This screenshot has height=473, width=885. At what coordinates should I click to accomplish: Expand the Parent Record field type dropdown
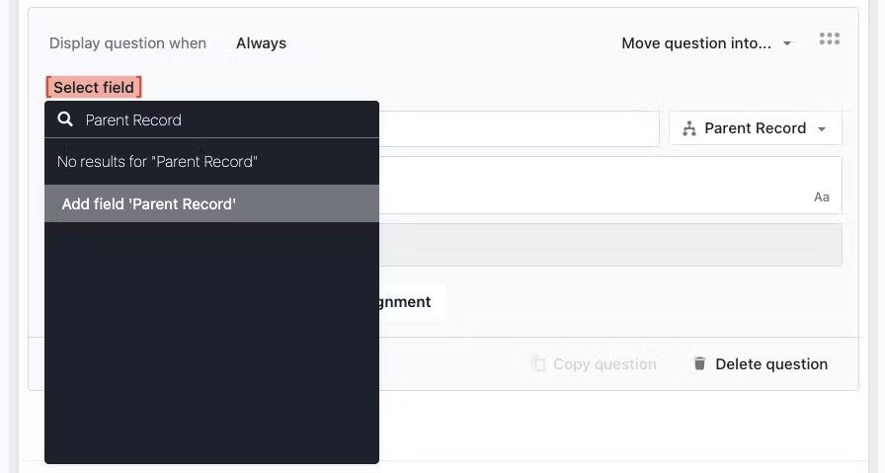pyautogui.click(x=756, y=128)
